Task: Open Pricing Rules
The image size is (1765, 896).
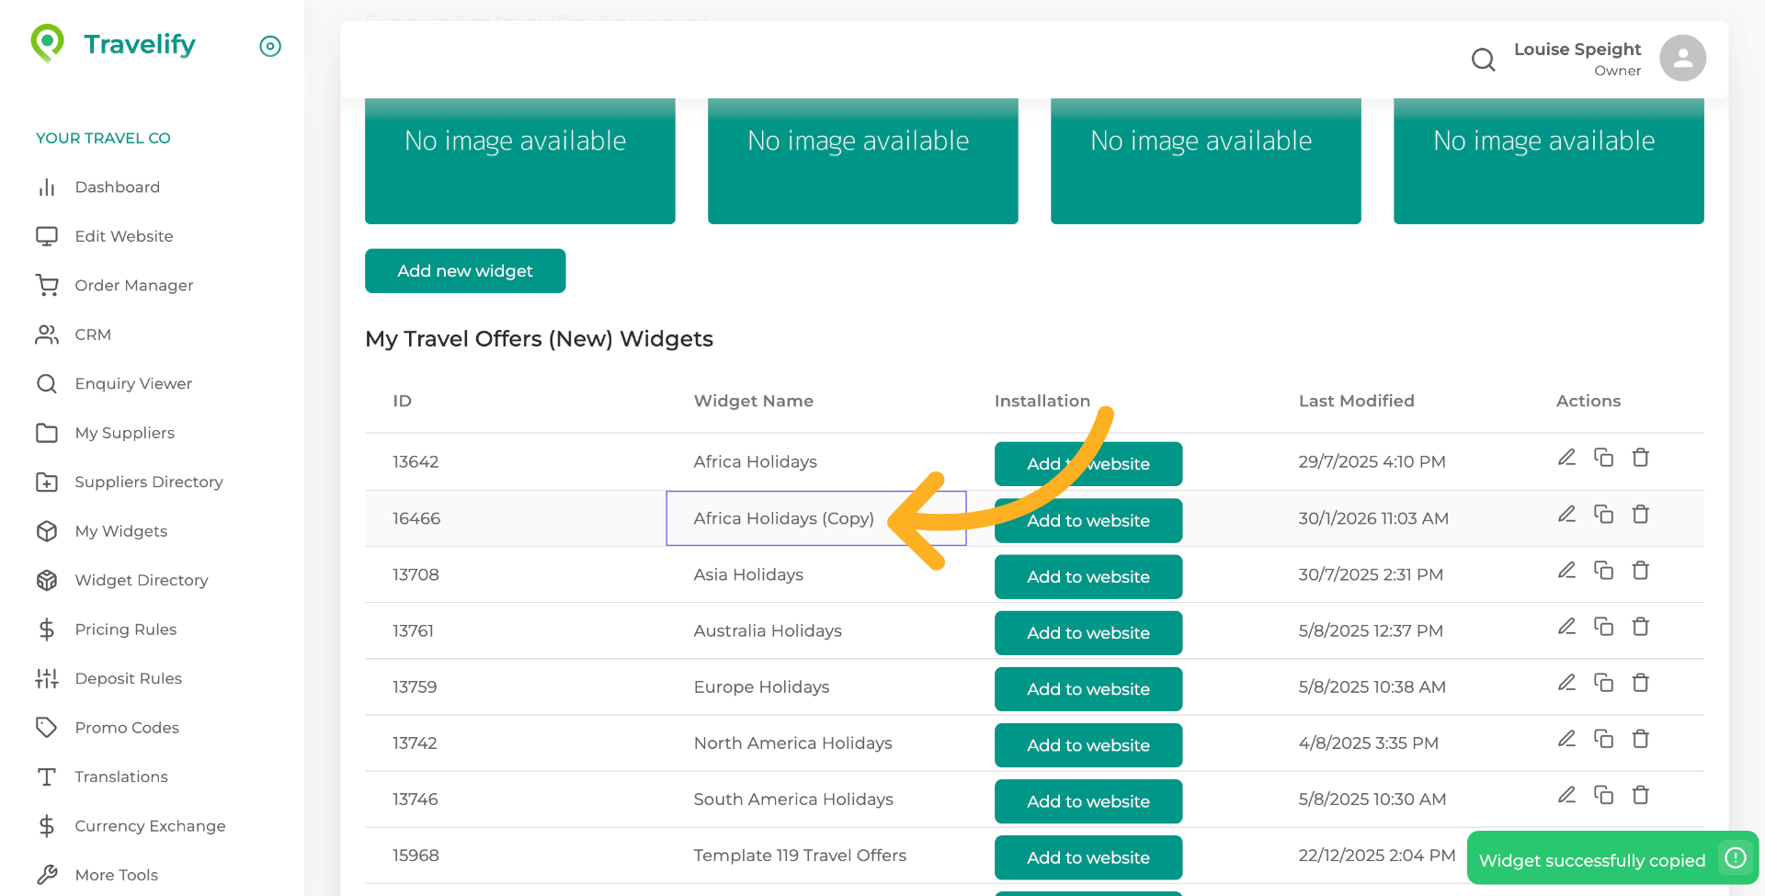Action: tap(125, 629)
